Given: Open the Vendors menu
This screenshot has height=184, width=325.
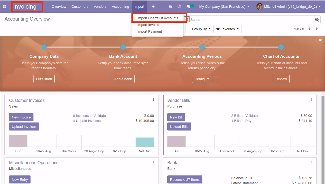Looking at the screenshot, I should 100,6.
